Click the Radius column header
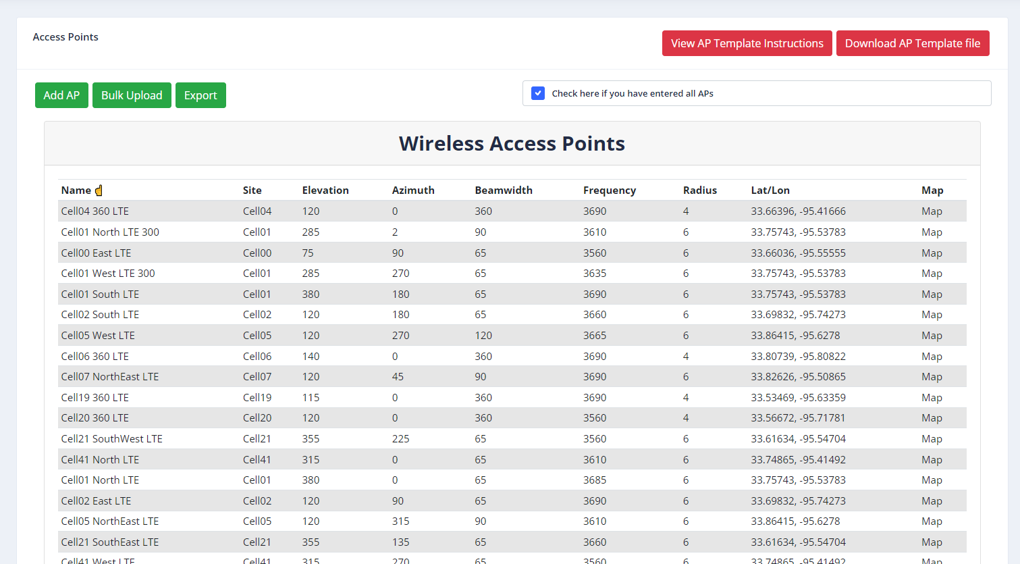The image size is (1020, 564). [700, 190]
